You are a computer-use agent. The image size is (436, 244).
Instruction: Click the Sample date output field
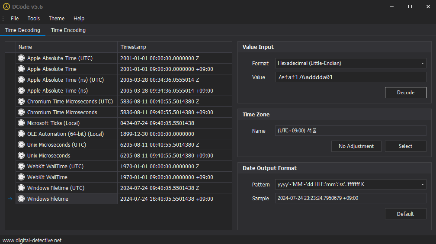point(351,198)
